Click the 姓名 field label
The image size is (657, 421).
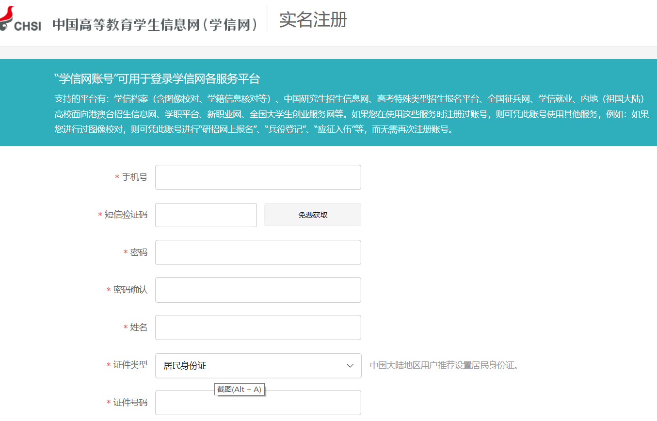point(139,327)
